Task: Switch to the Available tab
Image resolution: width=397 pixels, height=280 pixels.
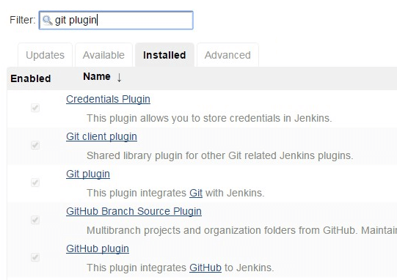Action: [103, 55]
